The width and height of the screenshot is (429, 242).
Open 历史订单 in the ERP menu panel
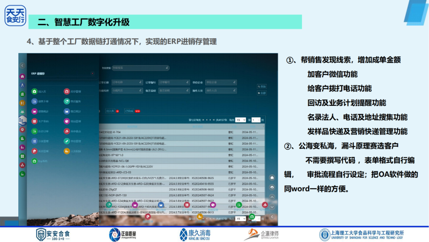pyautogui.click(x=40, y=131)
